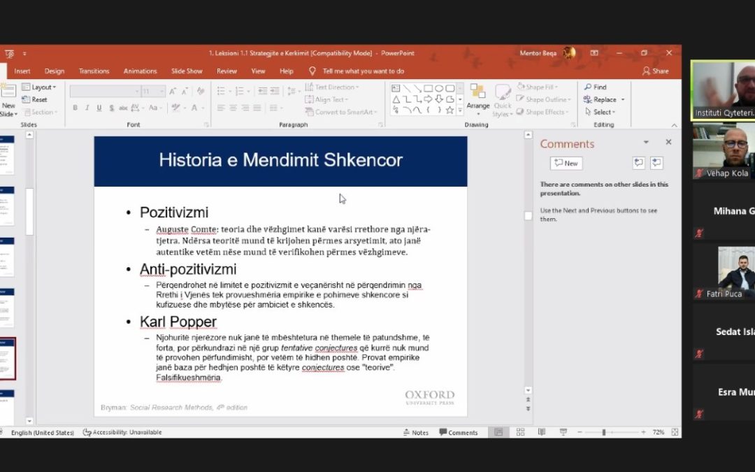Open the Arrange tool in the Drawing group
This screenshot has height=472, width=755.
(x=478, y=98)
